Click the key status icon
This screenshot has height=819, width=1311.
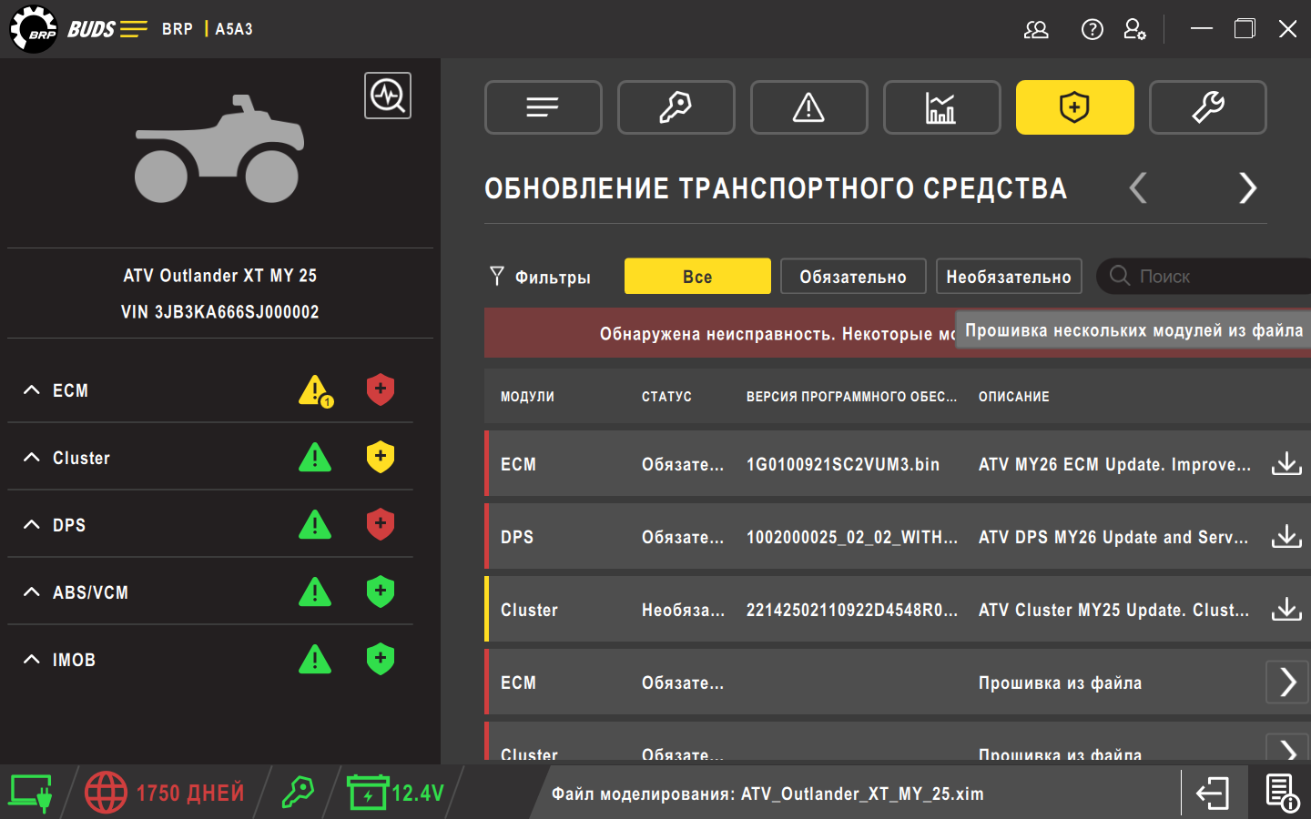(x=298, y=793)
